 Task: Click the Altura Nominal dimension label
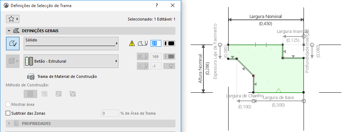tap(200, 68)
